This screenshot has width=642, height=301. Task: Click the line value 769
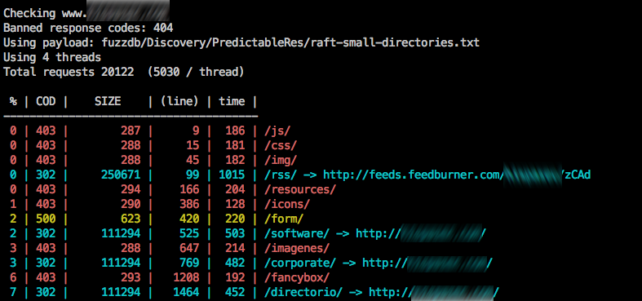point(189,263)
